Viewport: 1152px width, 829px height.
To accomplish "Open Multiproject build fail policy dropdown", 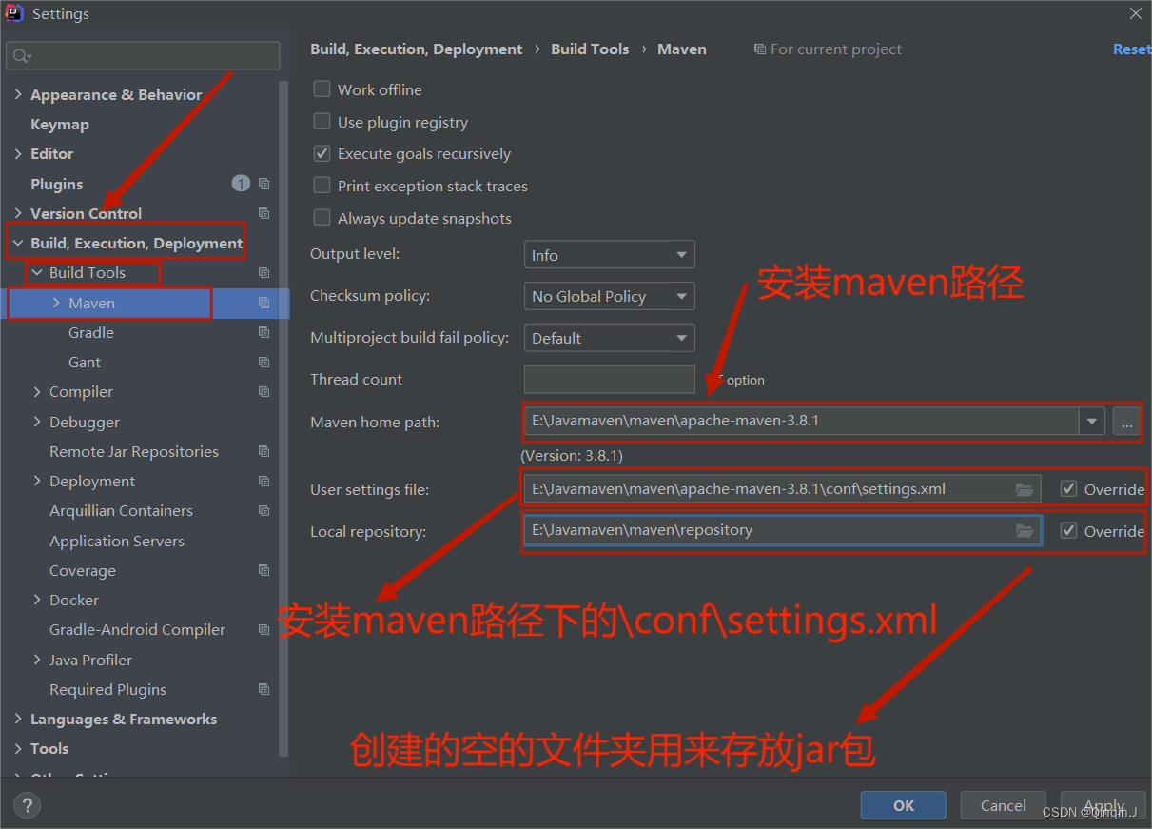I will tap(609, 338).
